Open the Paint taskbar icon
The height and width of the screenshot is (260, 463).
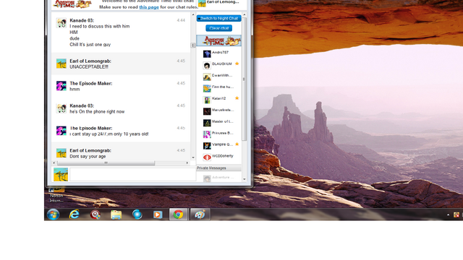[x=200, y=214]
